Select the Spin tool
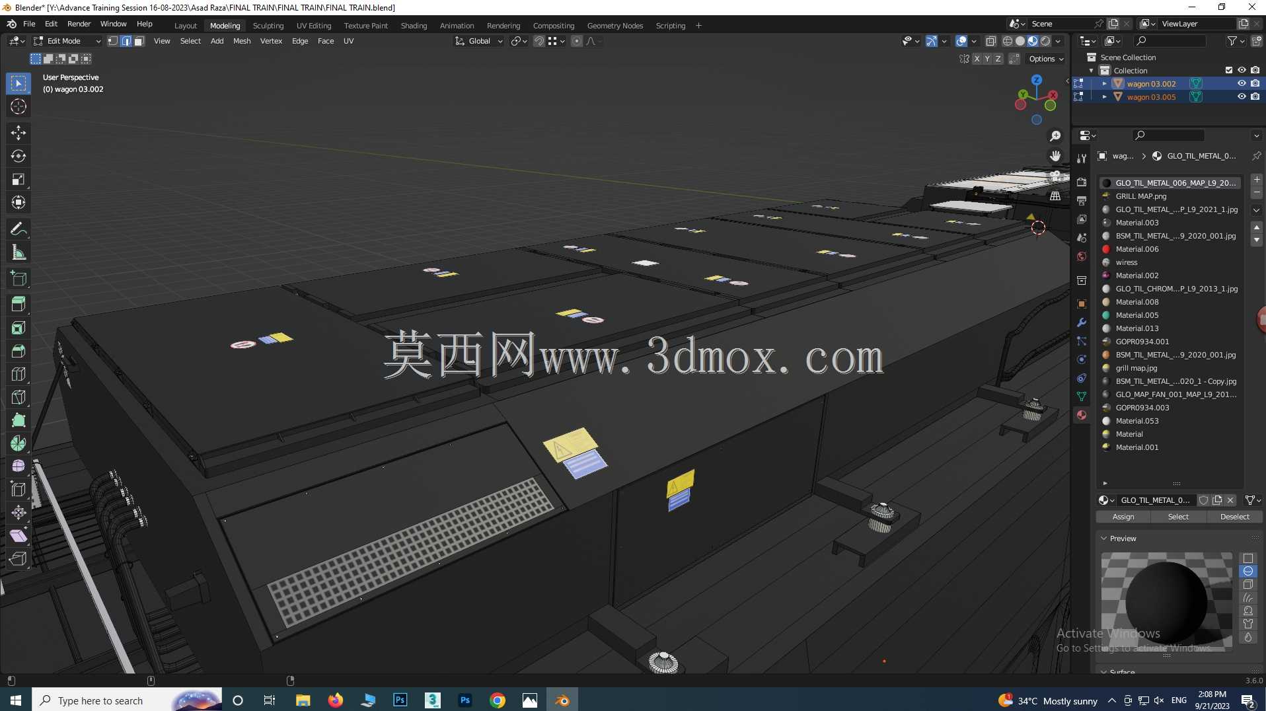Image resolution: width=1266 pixels, height=711 pixels. point(19,443)
